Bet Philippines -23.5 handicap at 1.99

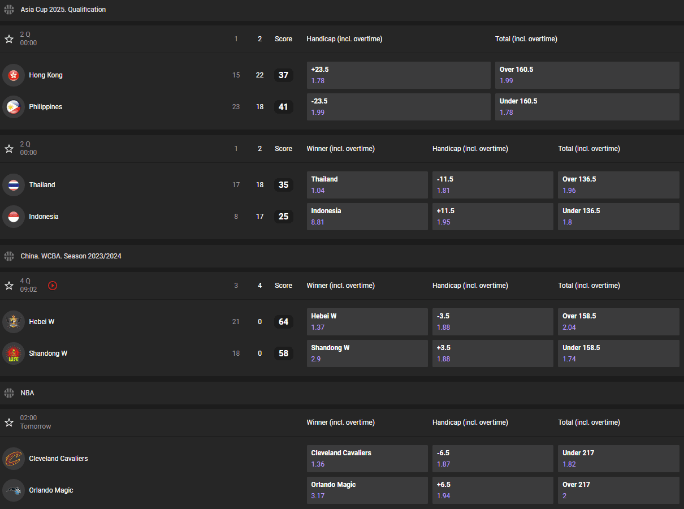[399, 107]
